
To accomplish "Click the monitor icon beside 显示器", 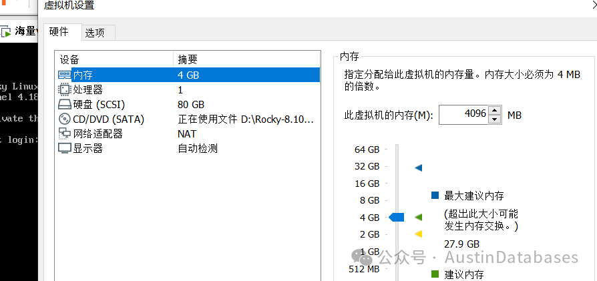I will (x=64, y=148).
